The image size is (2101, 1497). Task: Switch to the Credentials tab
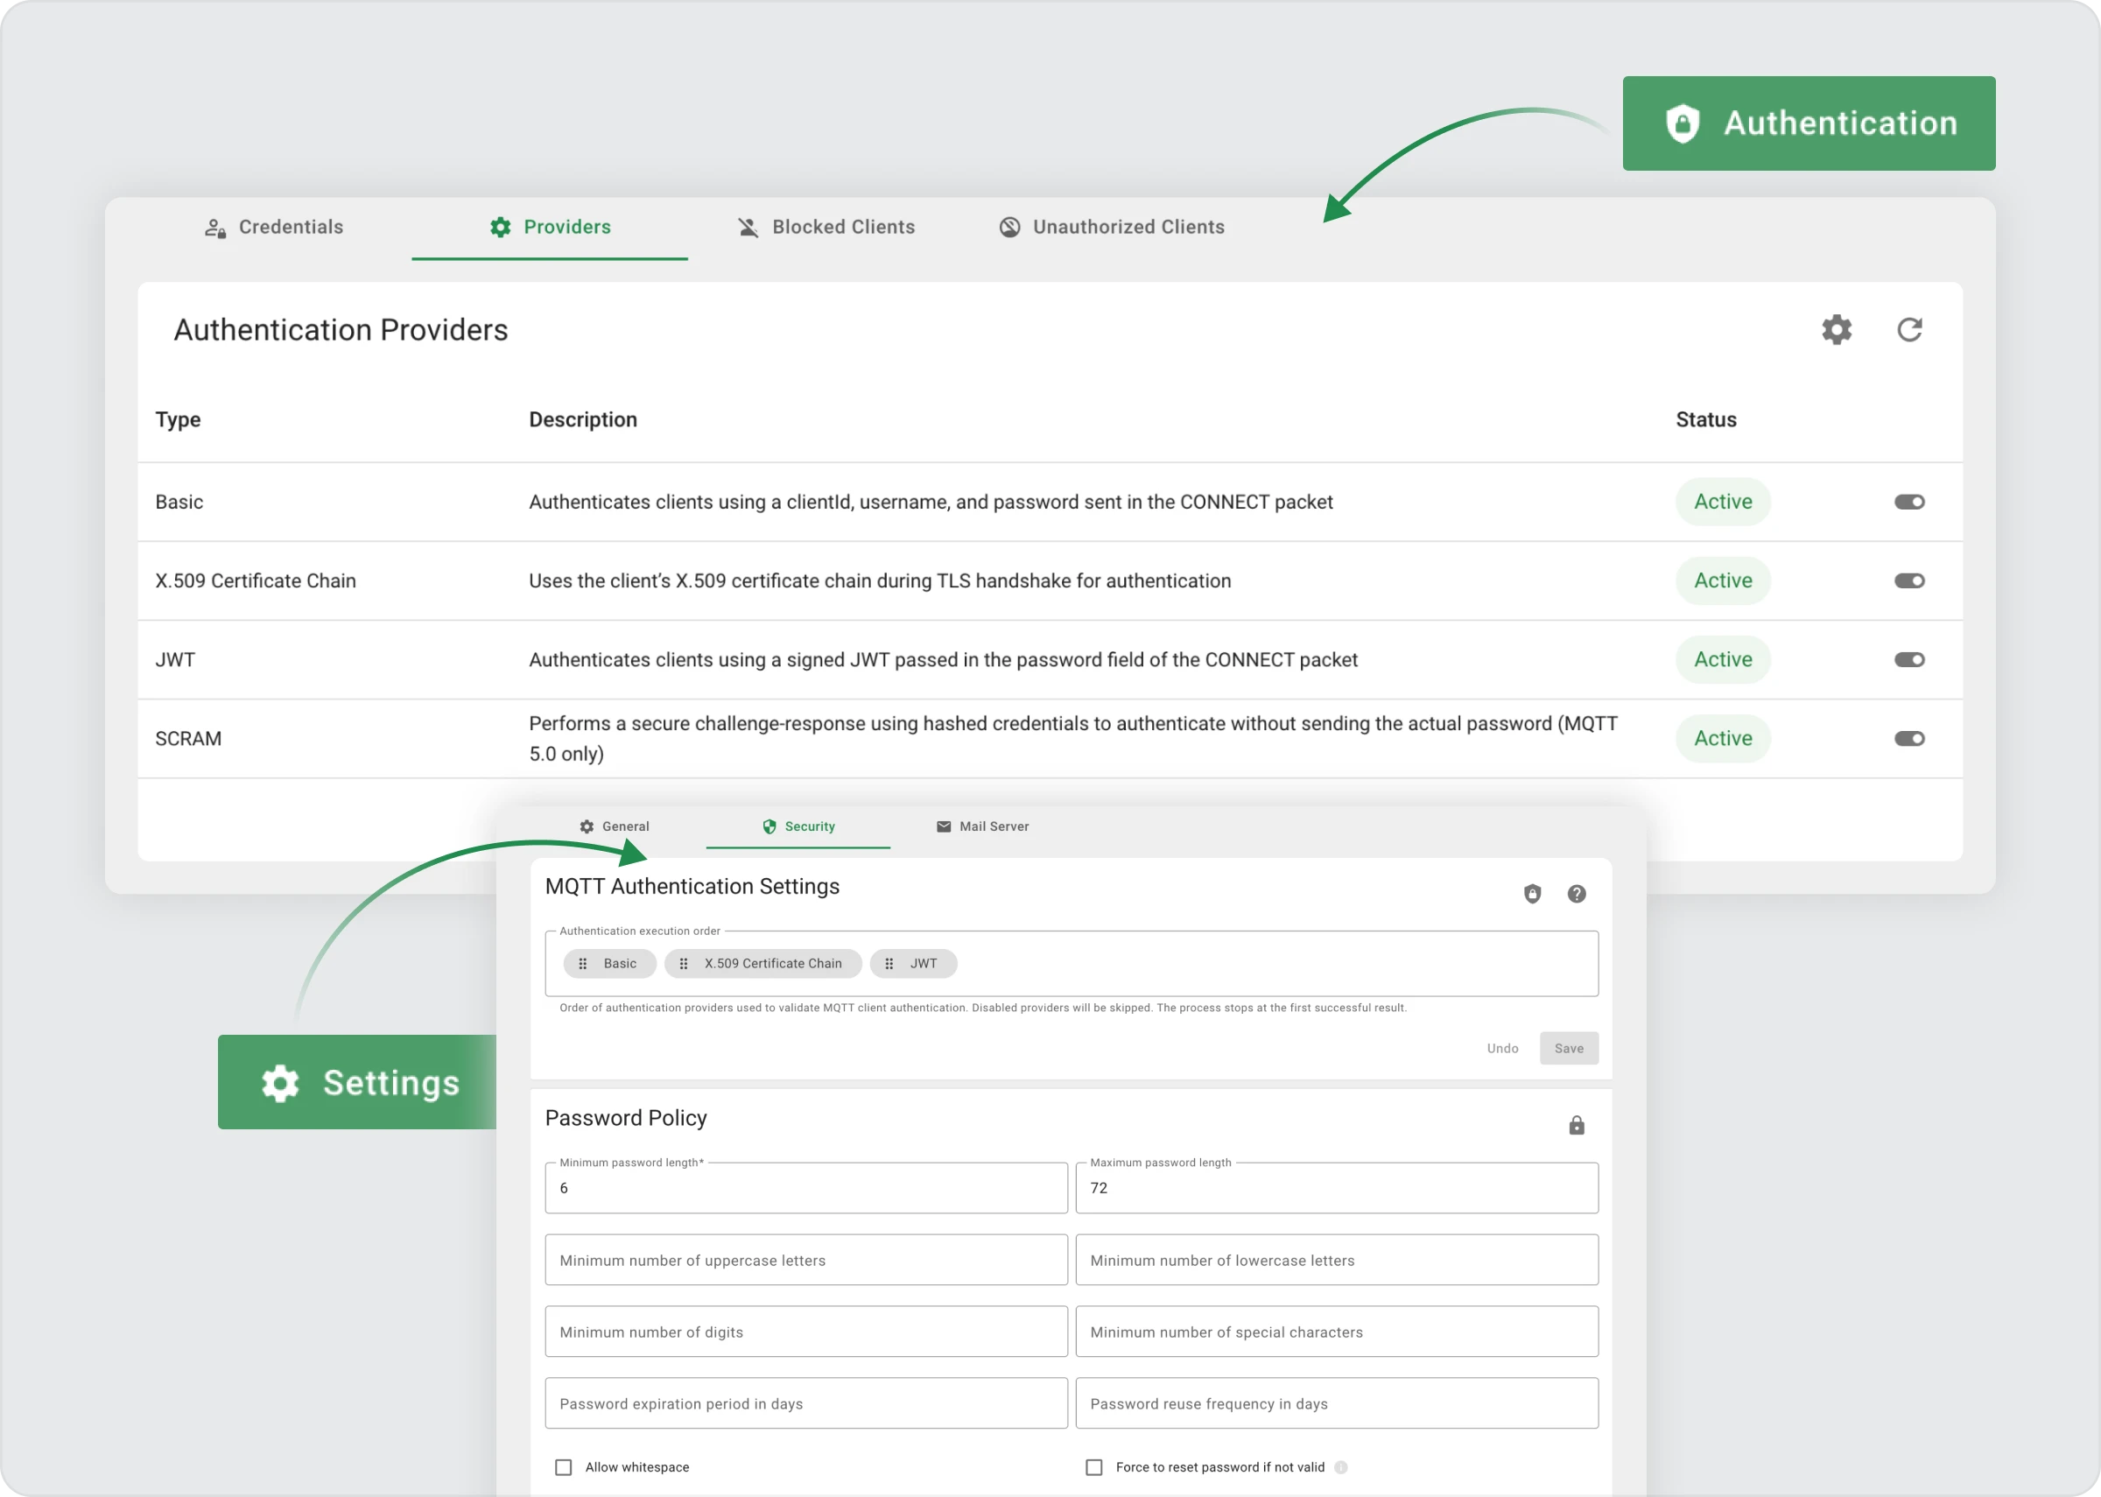click(274, 227)
